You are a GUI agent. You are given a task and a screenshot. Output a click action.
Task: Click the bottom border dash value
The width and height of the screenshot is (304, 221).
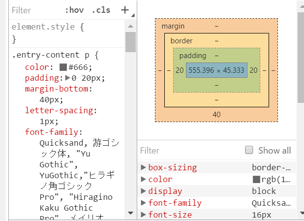(216, 100)
